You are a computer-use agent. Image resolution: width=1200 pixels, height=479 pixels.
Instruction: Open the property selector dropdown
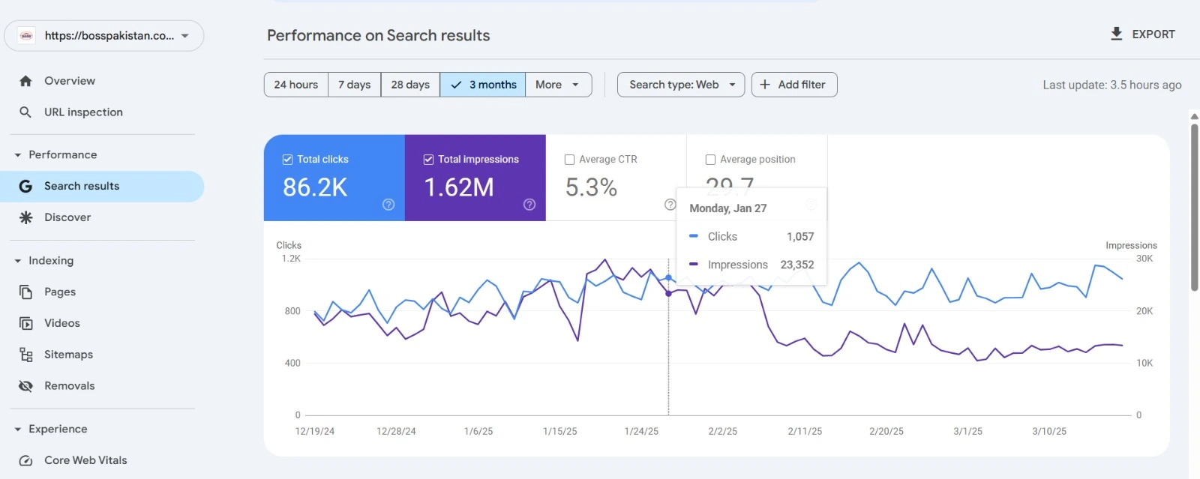coord(104,36)
